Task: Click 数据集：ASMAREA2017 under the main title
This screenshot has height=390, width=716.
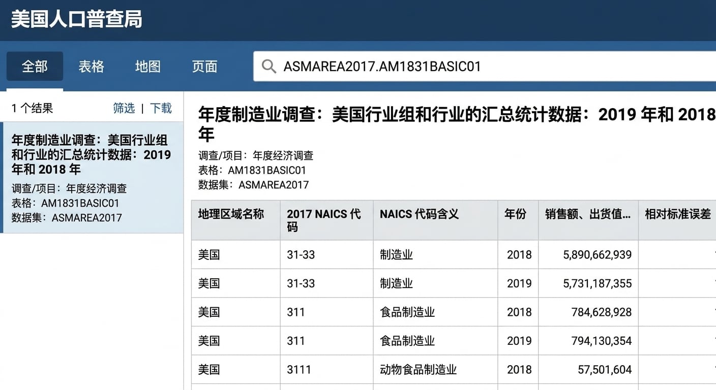Action: [x=253, y=185]
